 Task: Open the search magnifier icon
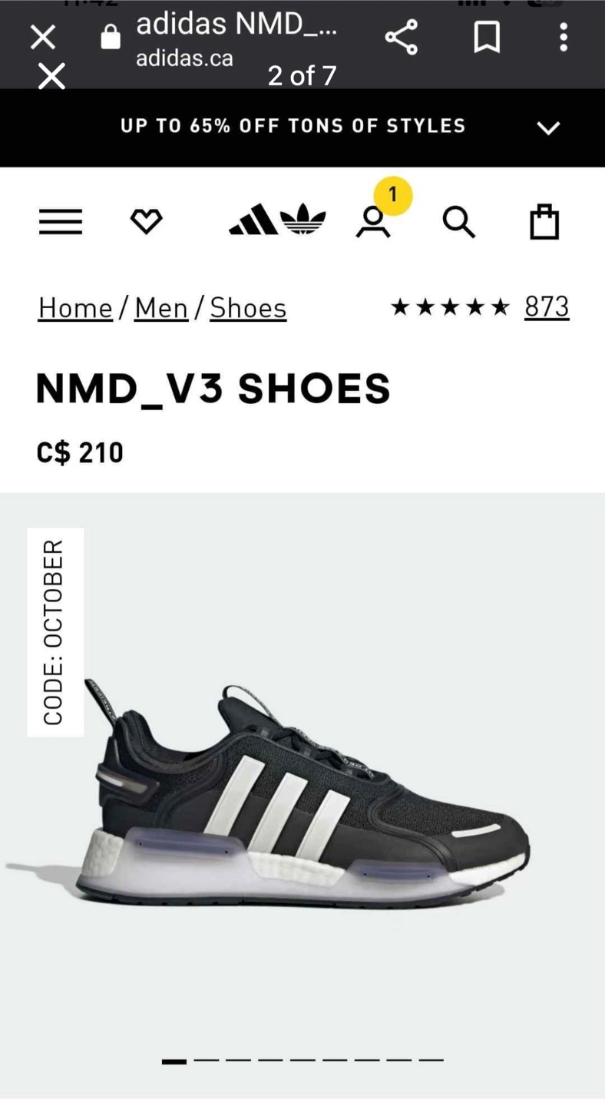point(459,222)
